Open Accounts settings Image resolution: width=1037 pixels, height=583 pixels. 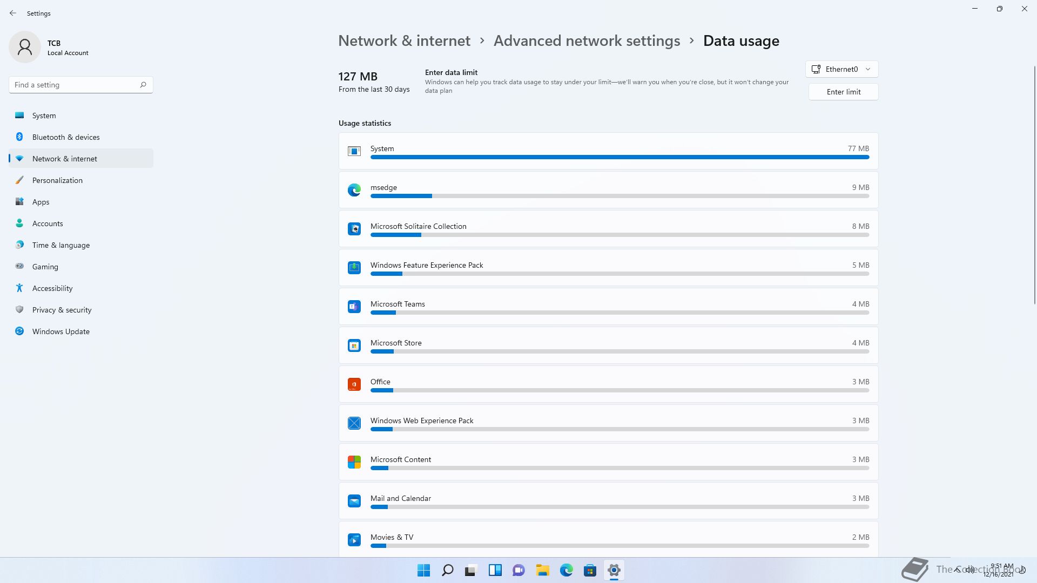(81, 223)
